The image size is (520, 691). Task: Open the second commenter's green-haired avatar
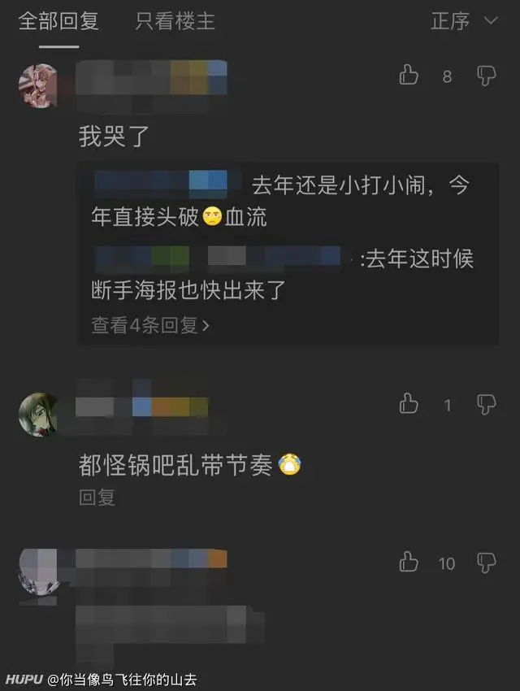pos(38,415)
